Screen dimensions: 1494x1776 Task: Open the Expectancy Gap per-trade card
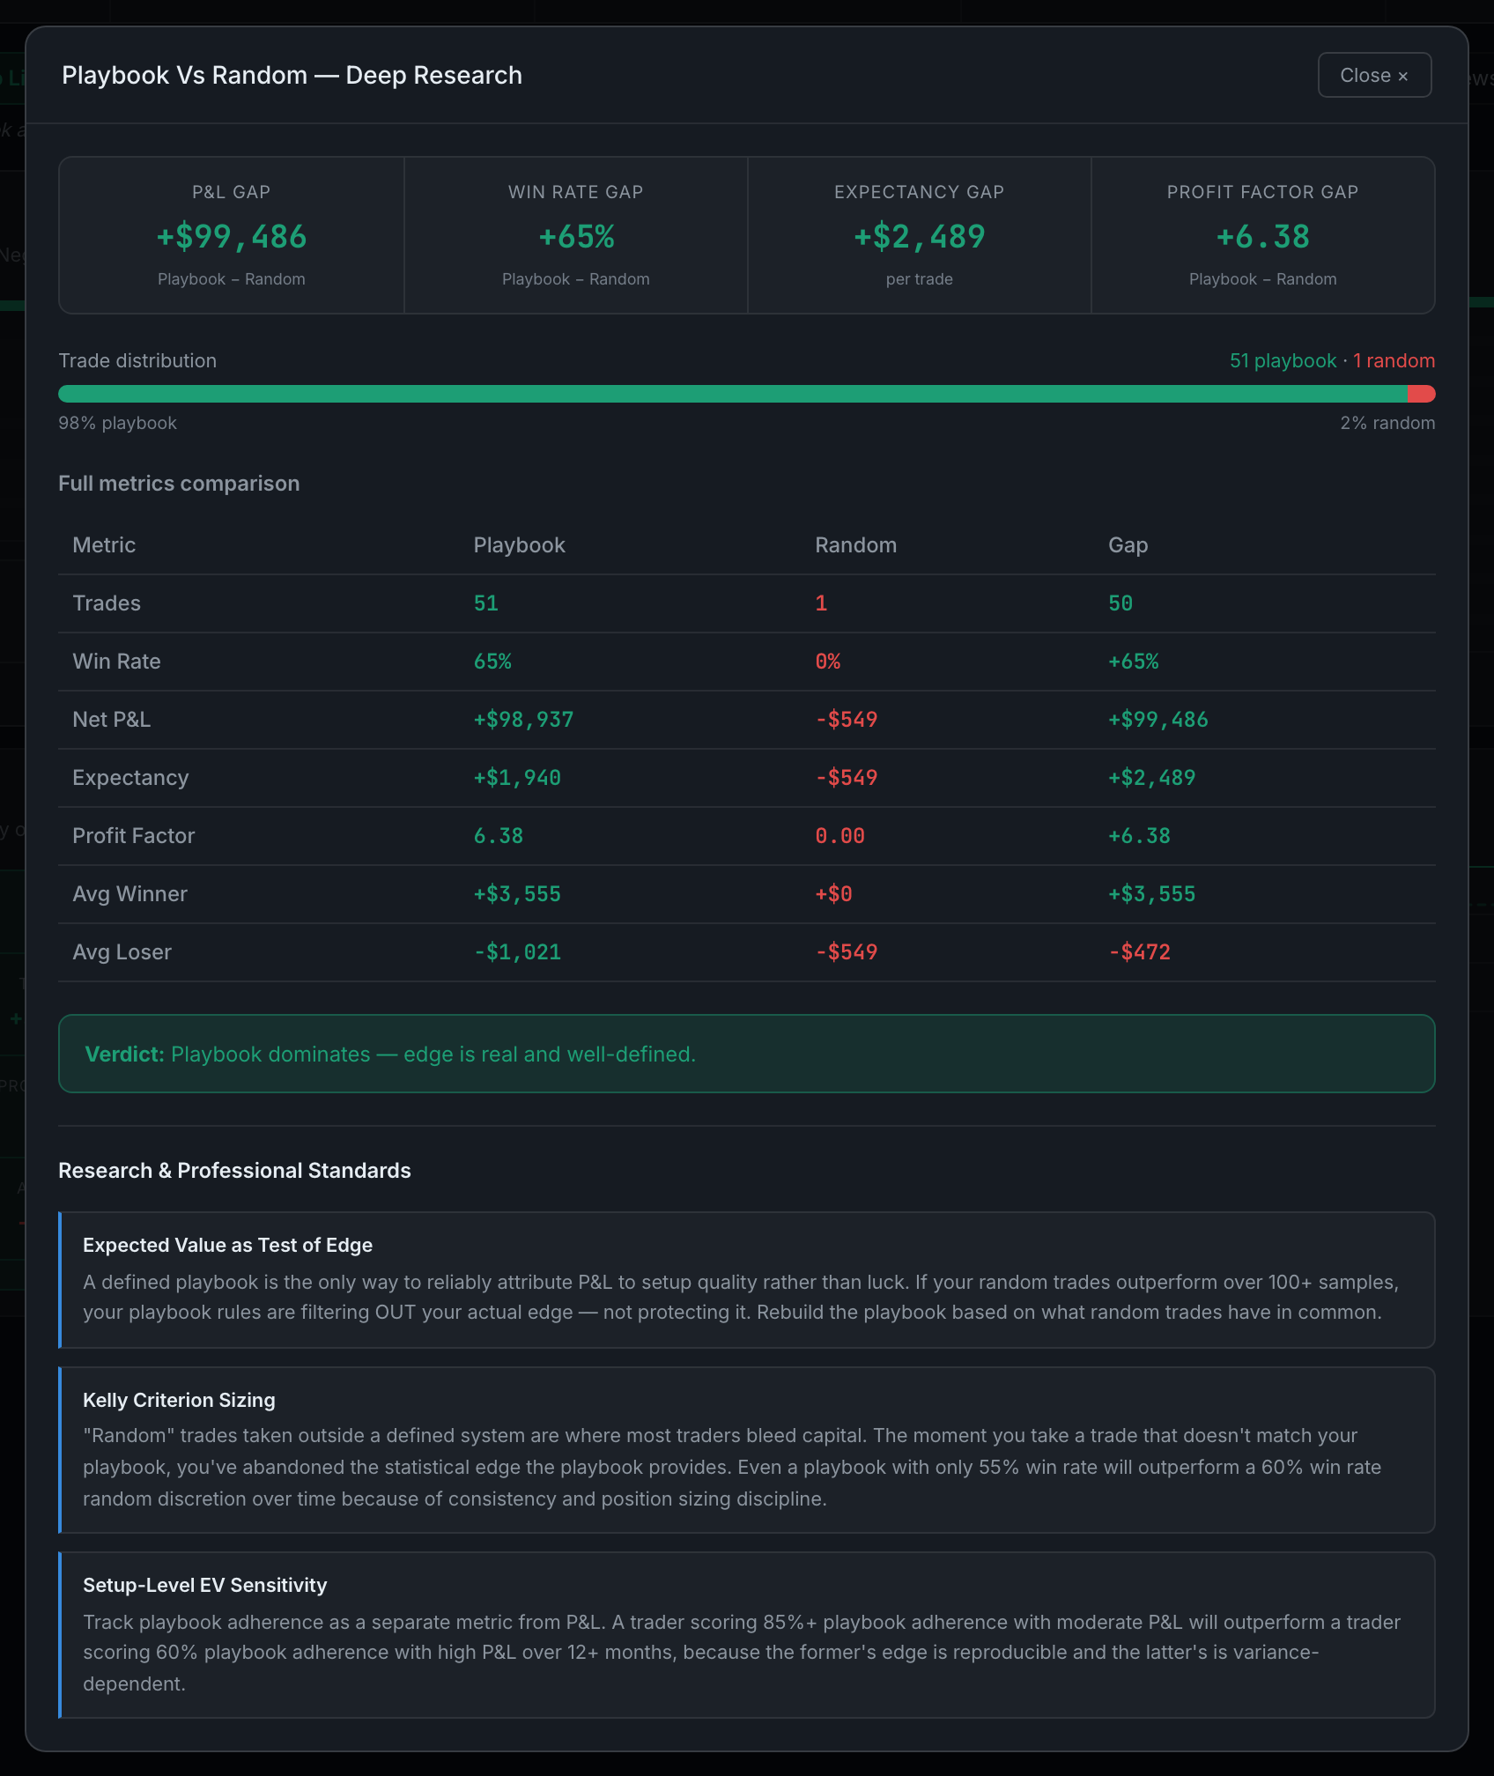pos(920,235)
